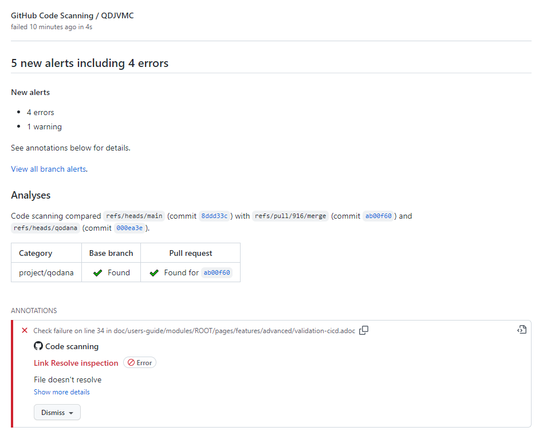Image resolution: width=539 pixels, height=431 pixels.
Task: Click the project/qodana category cell
Action: (46, 272)
